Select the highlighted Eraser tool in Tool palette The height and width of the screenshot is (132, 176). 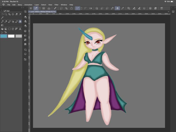click(x=20, y=21)
